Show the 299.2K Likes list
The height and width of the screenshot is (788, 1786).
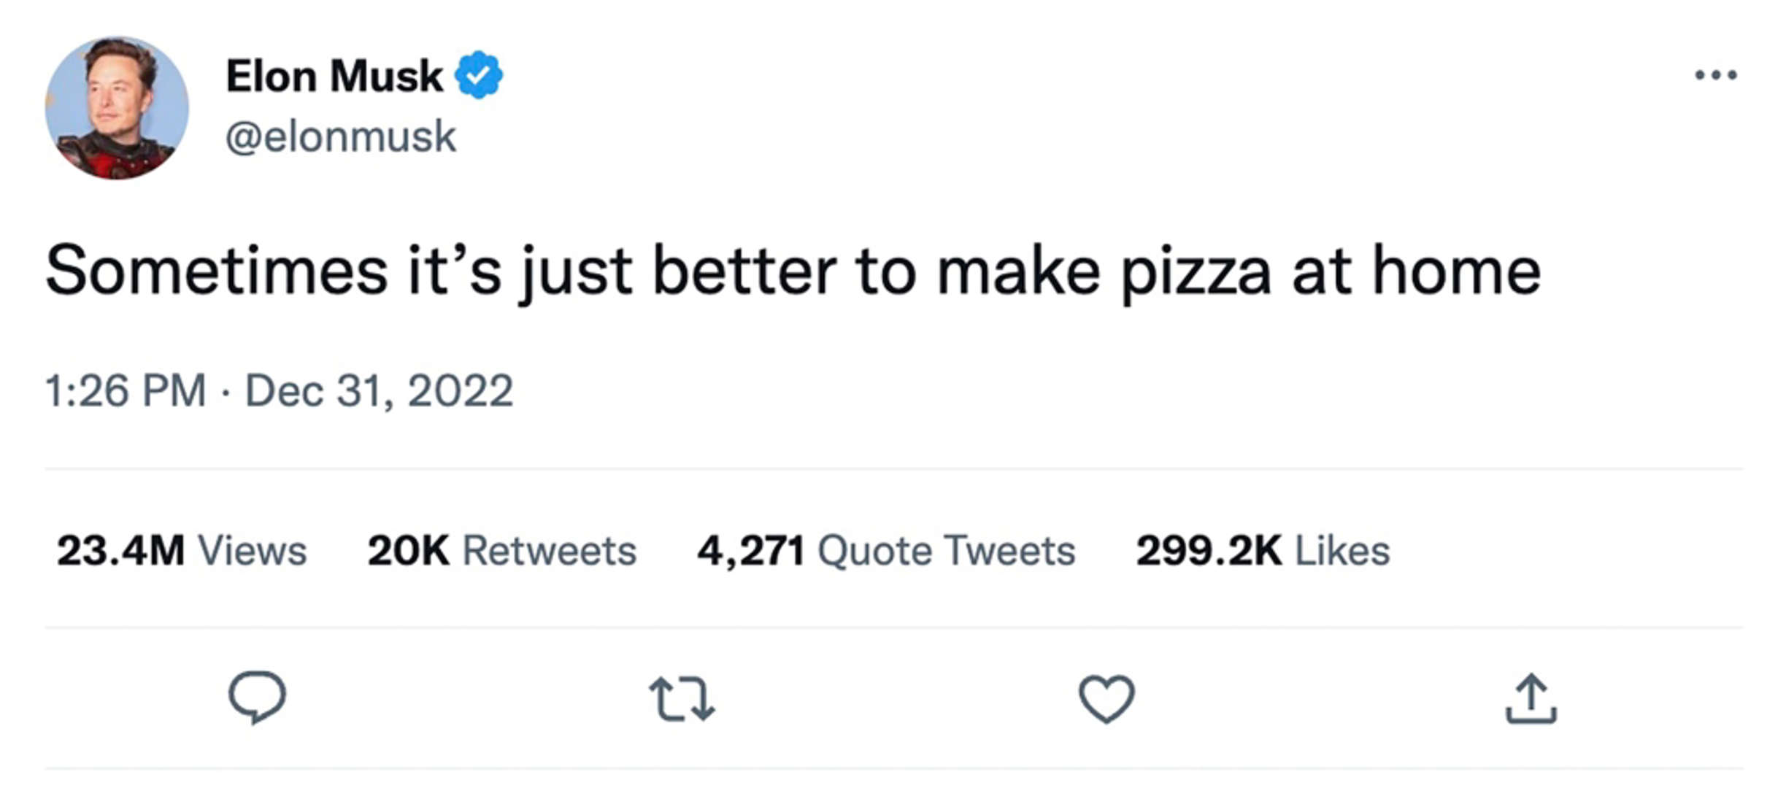pyautogui.click(x=1263, y=550)
